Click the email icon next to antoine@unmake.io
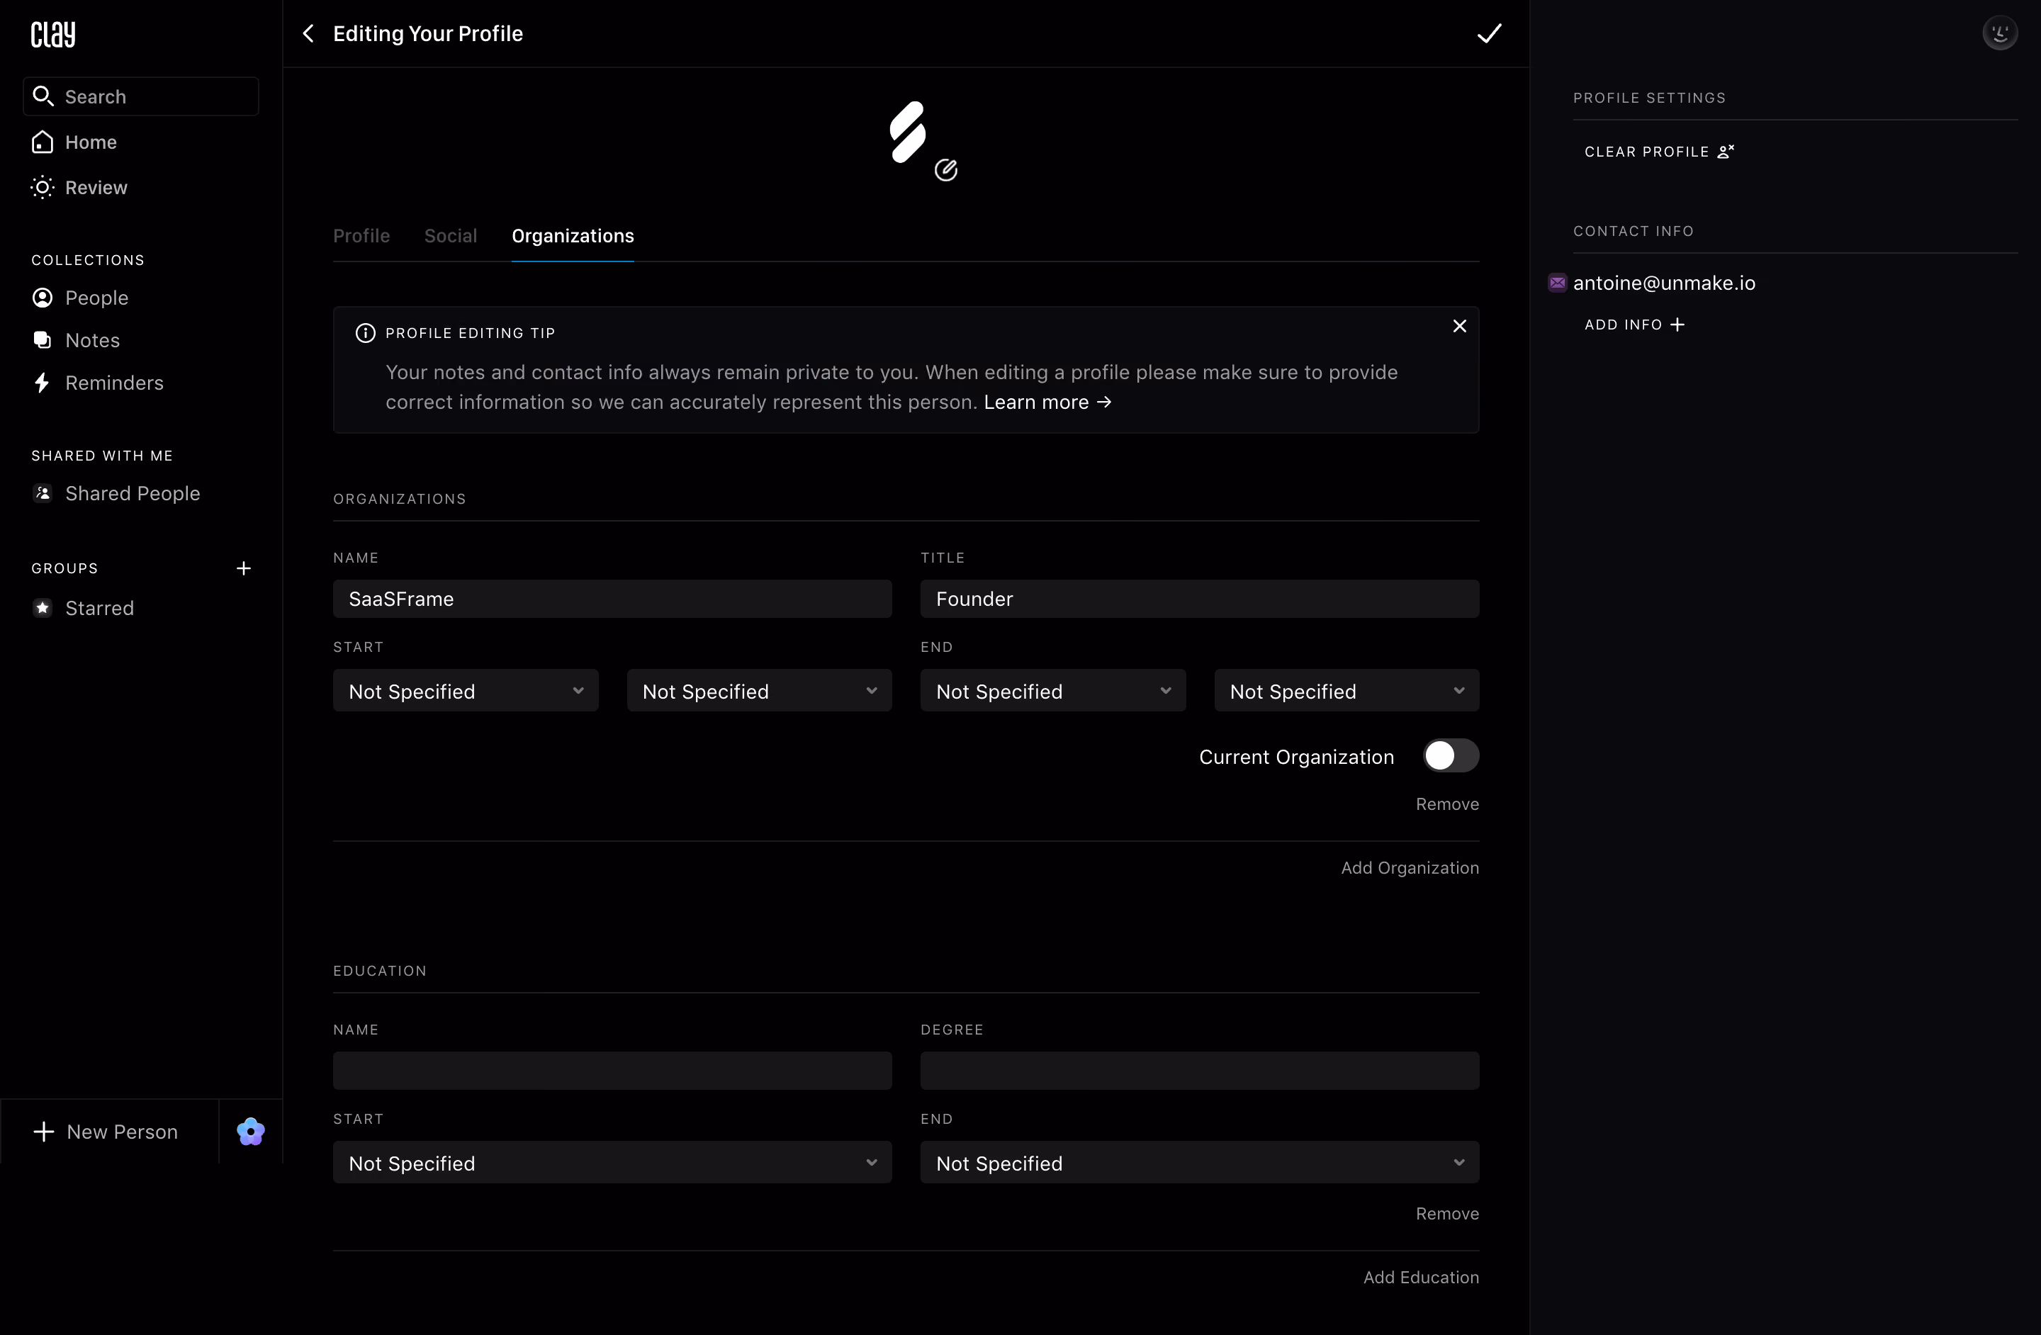 point(1558,283)
